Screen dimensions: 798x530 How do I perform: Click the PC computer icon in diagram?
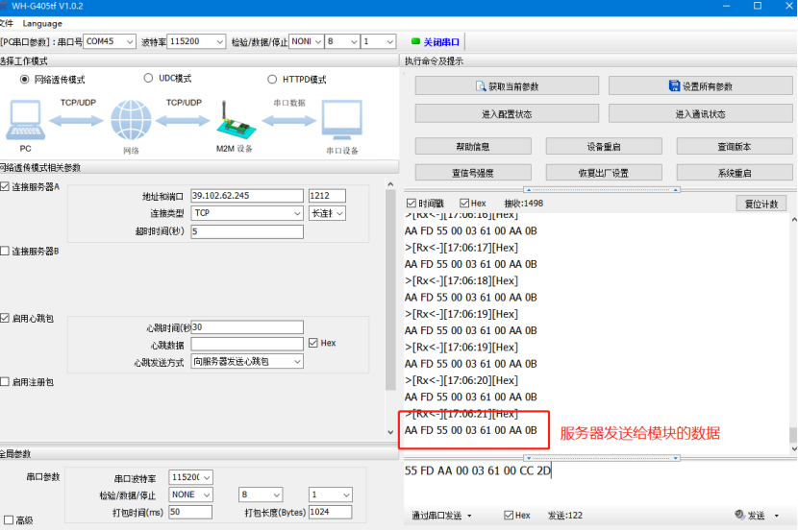(x=27, y=121)
